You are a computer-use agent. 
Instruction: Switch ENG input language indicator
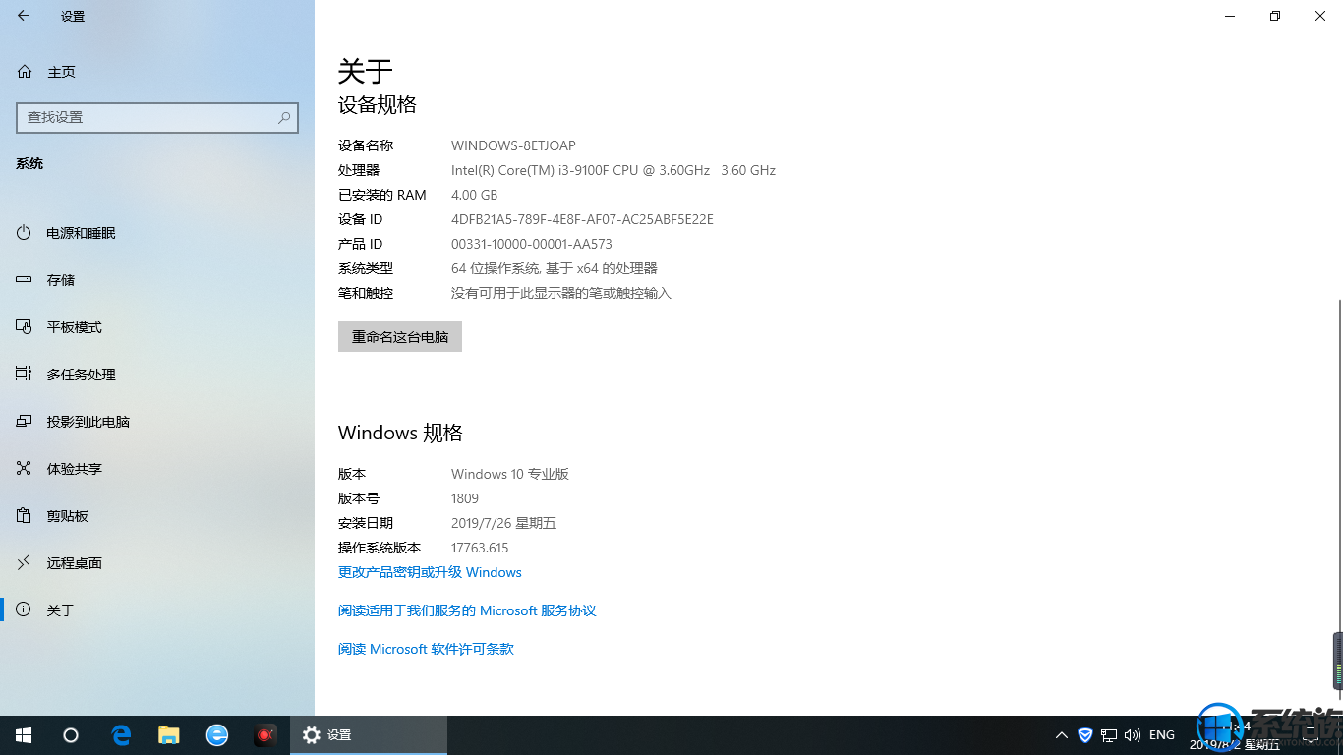(1162, 735)
